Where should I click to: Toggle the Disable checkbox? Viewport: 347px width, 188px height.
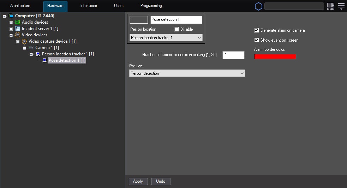pyautogui.click(x=177, y=29)
